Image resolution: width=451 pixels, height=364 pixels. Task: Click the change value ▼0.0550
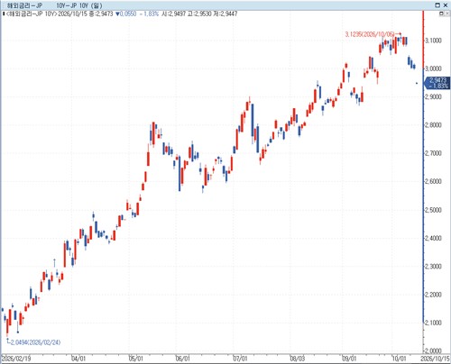tap(125, 14)
